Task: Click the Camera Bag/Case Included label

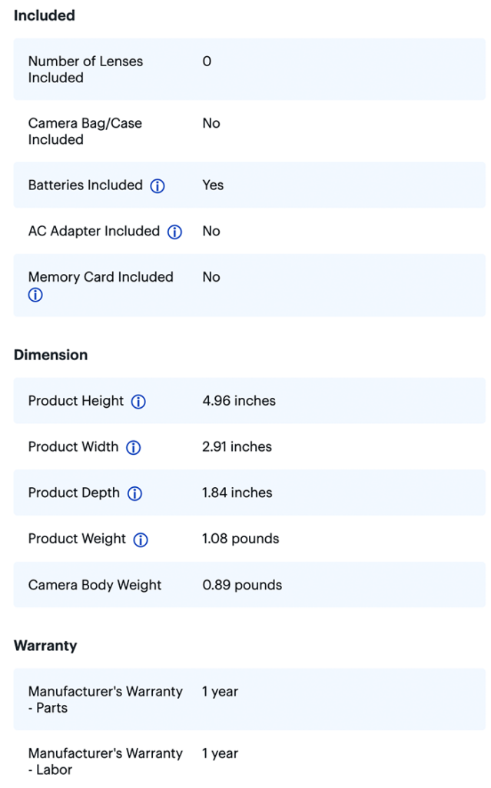Action: coord(85,131)
